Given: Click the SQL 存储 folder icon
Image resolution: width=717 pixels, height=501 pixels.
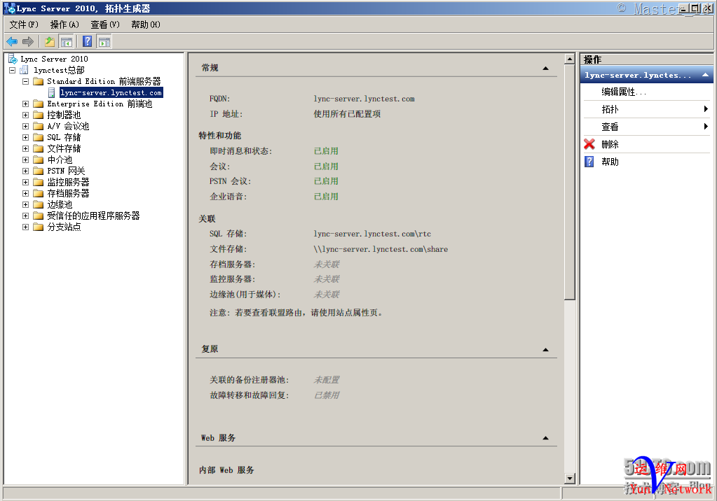Looking at the screenshot, I should point(39,137).
